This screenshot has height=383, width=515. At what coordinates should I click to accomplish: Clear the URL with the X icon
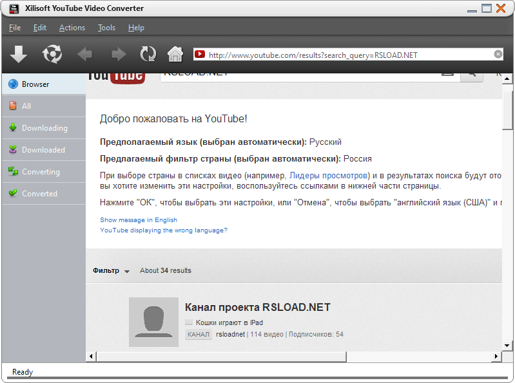[x=498, y=55]
